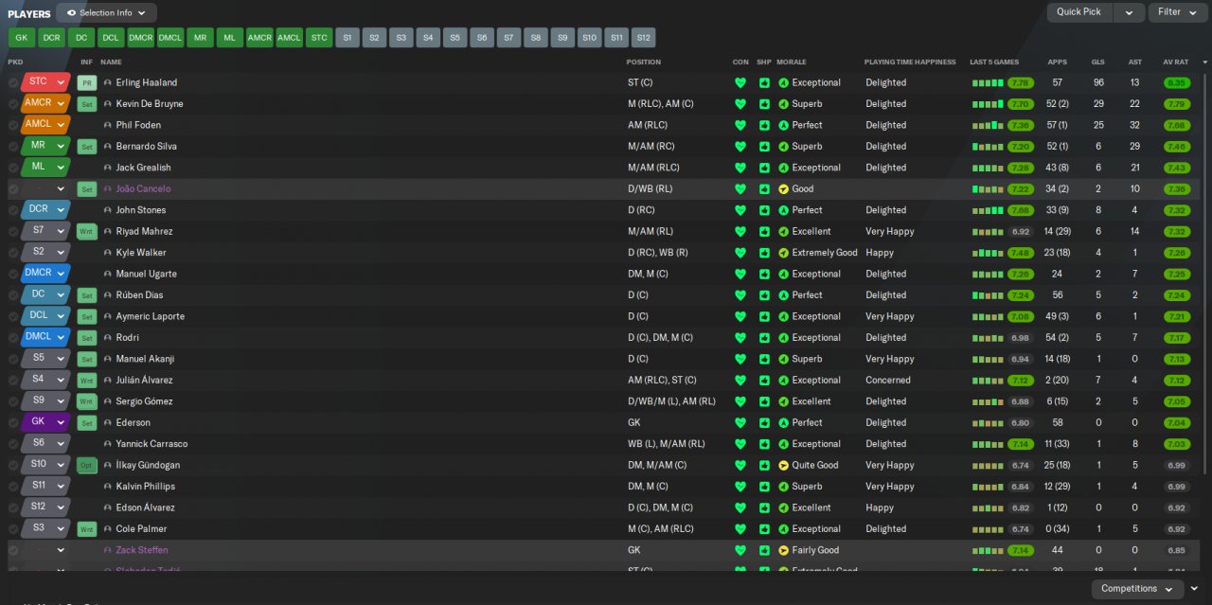Click the PR info badge for Erling Haaland
This screenshot has height=605, width=1212.
coord(87,82)
